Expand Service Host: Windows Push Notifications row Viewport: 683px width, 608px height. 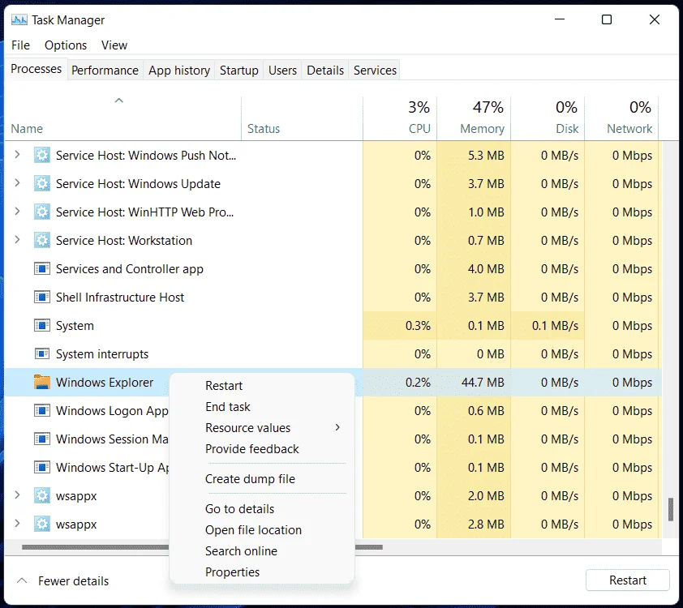17,155
